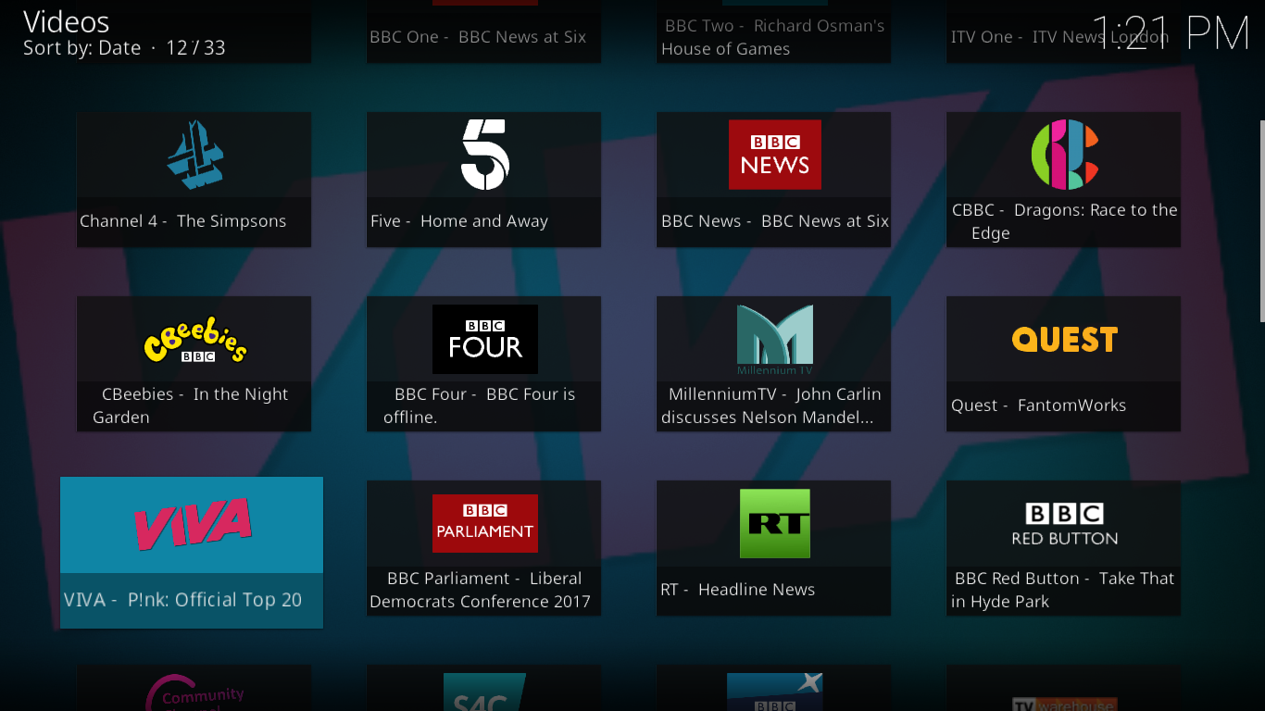Select the TV Warehouse channel tile
Viewport: 1265px width, 711px height.
point(1063,690)
